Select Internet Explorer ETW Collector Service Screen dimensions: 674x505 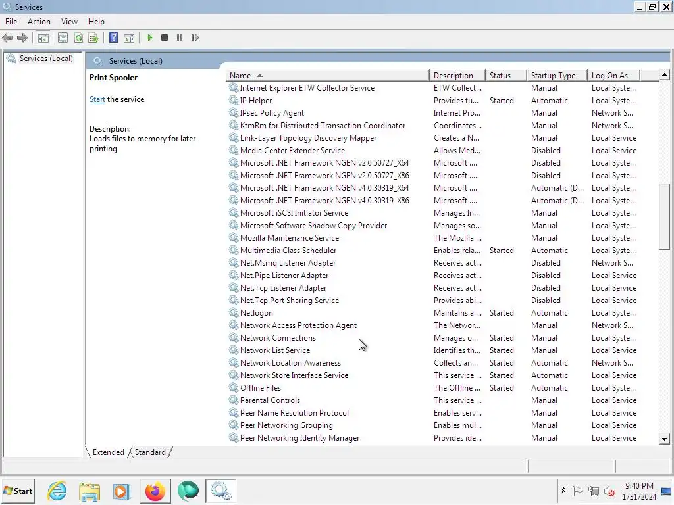[x=307, y=88]
